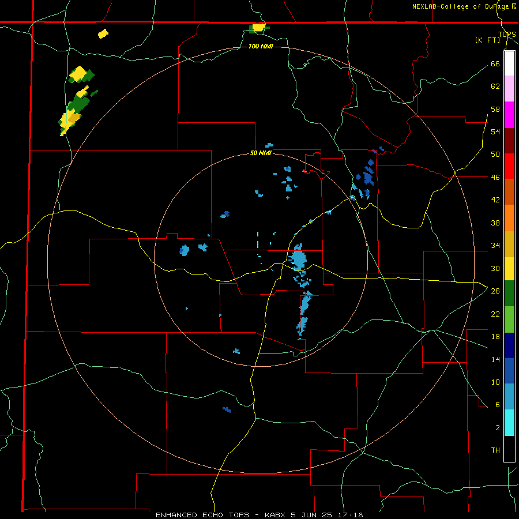
Task: Click the TH threshold label
Action: (x=495, y=450)
